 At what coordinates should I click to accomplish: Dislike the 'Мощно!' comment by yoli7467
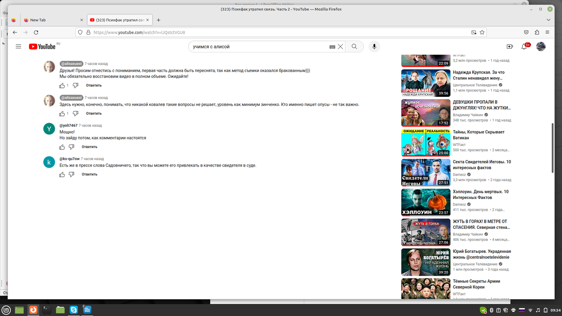[x=71, y=147]
